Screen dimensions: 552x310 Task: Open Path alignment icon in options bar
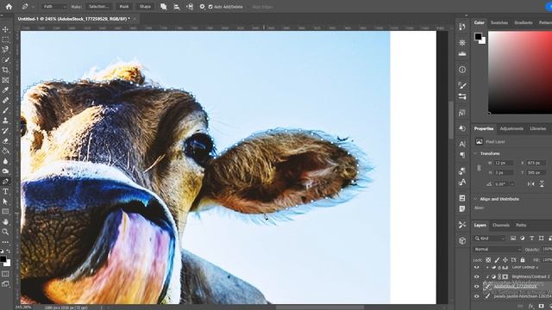tap(177, 7)
